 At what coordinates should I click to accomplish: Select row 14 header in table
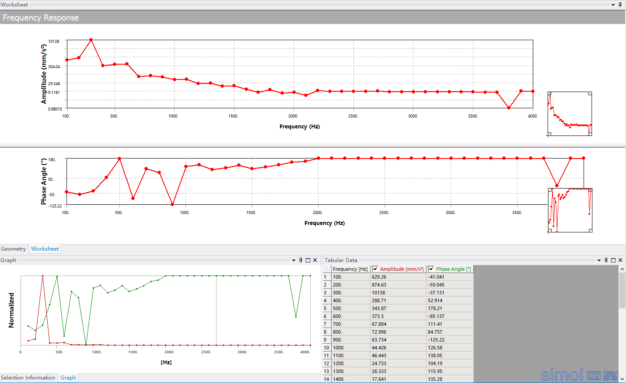tap(327, 379)
